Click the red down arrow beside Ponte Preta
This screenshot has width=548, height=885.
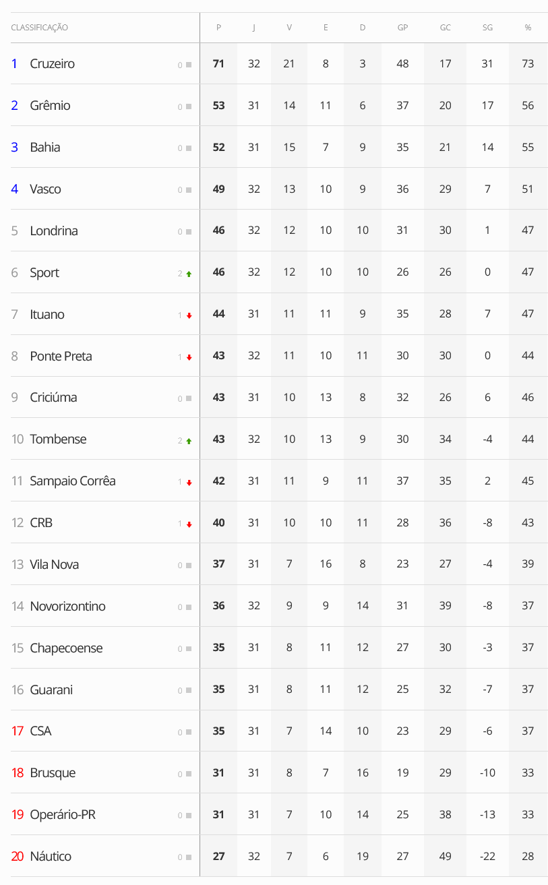coord(189,357)
